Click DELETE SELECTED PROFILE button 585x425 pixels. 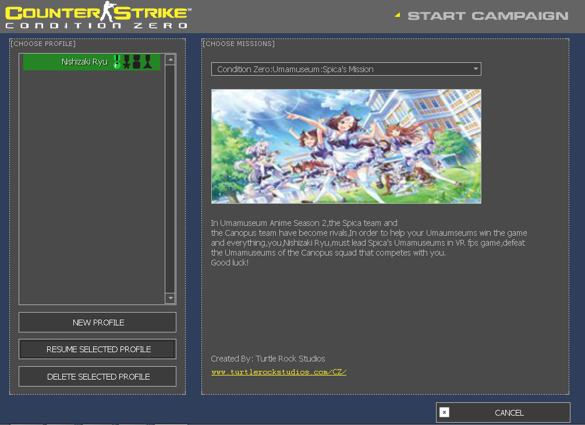97,377
